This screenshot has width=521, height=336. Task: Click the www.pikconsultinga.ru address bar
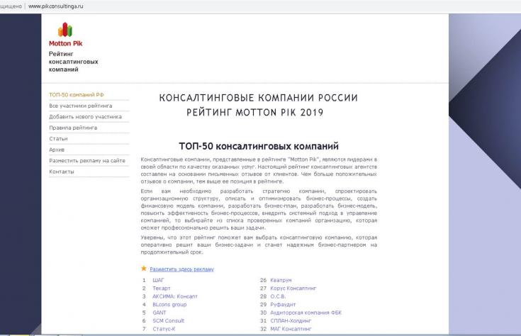pos(56,6)
